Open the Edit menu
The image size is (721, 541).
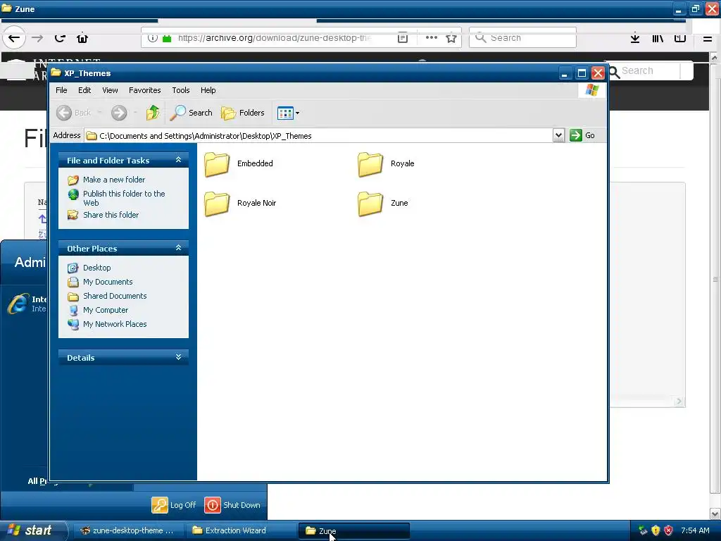tap(84, 90)
